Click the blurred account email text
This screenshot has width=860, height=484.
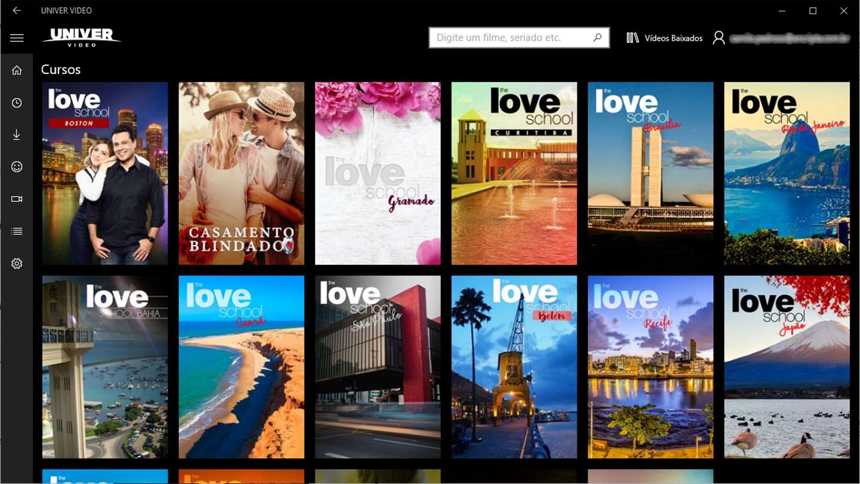789,38
